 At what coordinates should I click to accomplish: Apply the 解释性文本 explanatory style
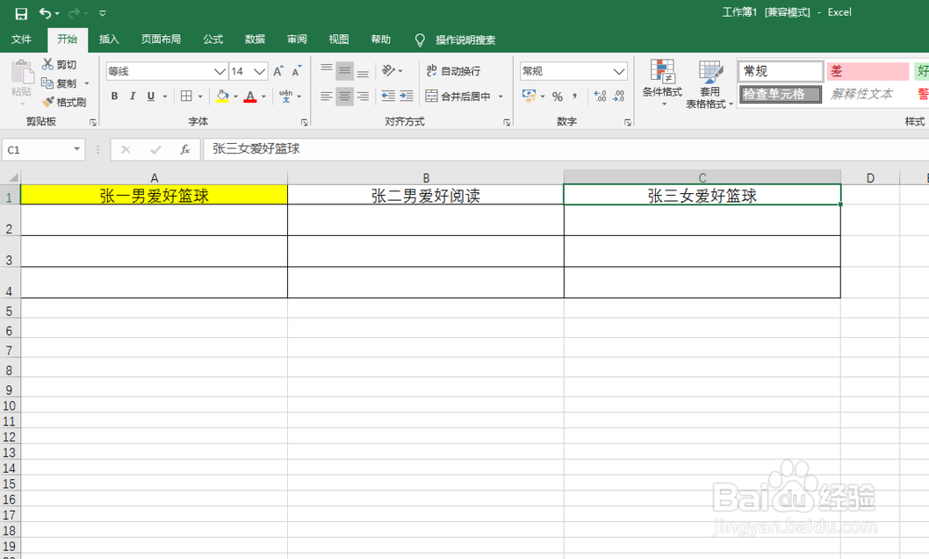[x=868, y=94]
